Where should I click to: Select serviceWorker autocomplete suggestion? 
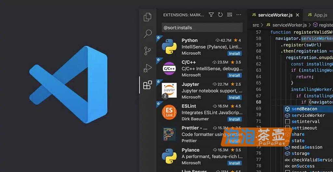click(x=308, y=115)
